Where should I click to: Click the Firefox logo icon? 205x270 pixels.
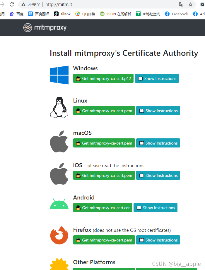[59, 235]
